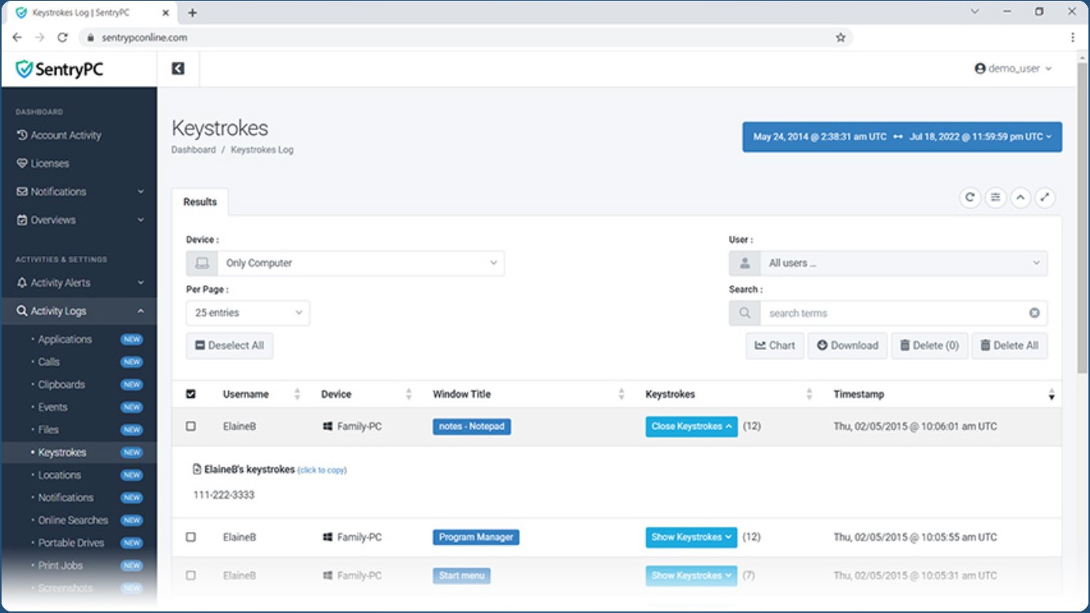Click the sidebar collapse arrow beside SentryPC logo
The image size is (1090, 613).
point(178,69)
